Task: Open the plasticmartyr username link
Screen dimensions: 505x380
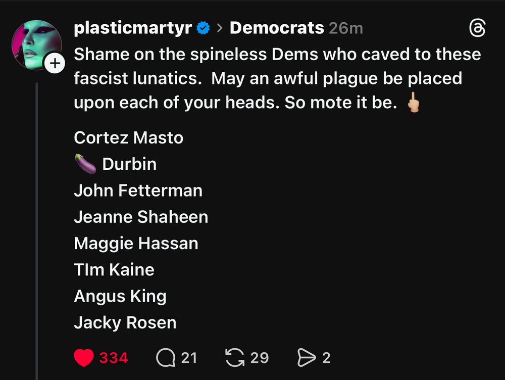Action: tap(132, 28)
